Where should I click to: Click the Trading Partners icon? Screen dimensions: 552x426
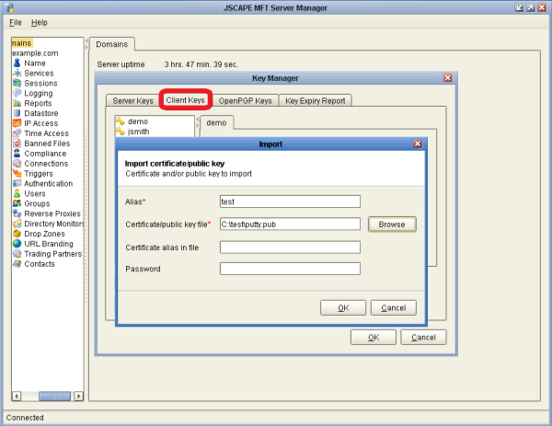tap(17, 254)
